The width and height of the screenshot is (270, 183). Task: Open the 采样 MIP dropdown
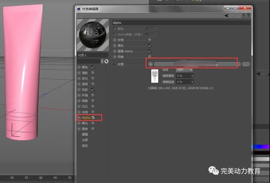[x=185, y=70]
